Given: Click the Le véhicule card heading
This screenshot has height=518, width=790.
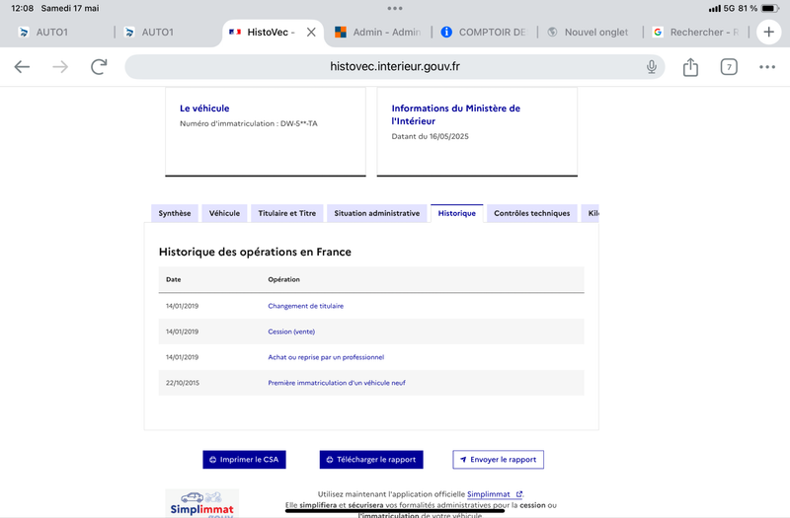Looking at the screenshot, I should click(204, 109).
